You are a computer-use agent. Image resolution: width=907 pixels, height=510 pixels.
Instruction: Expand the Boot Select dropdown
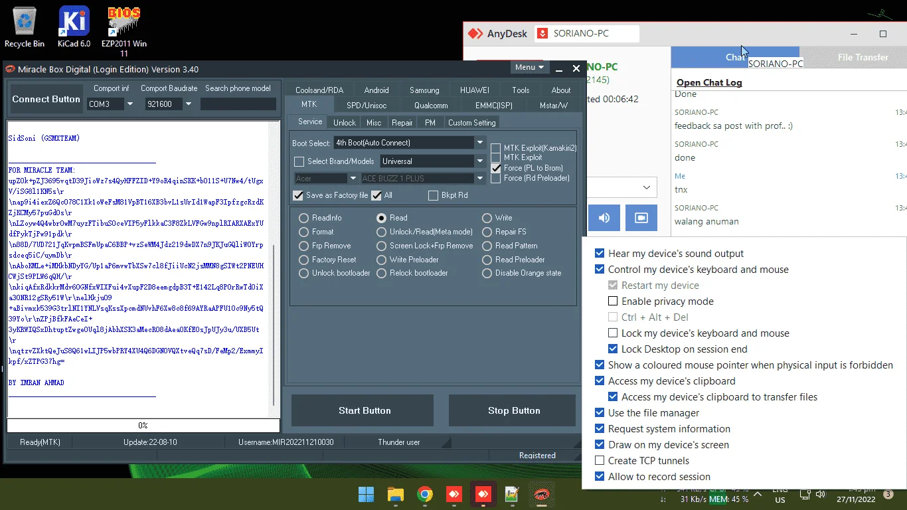(480, 142)
